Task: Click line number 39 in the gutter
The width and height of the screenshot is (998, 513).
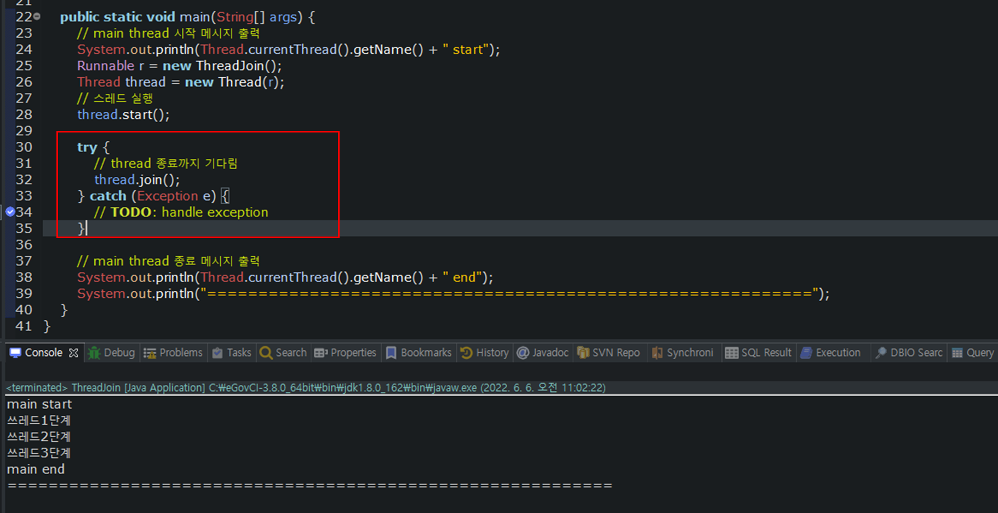Action: point(24,293)
